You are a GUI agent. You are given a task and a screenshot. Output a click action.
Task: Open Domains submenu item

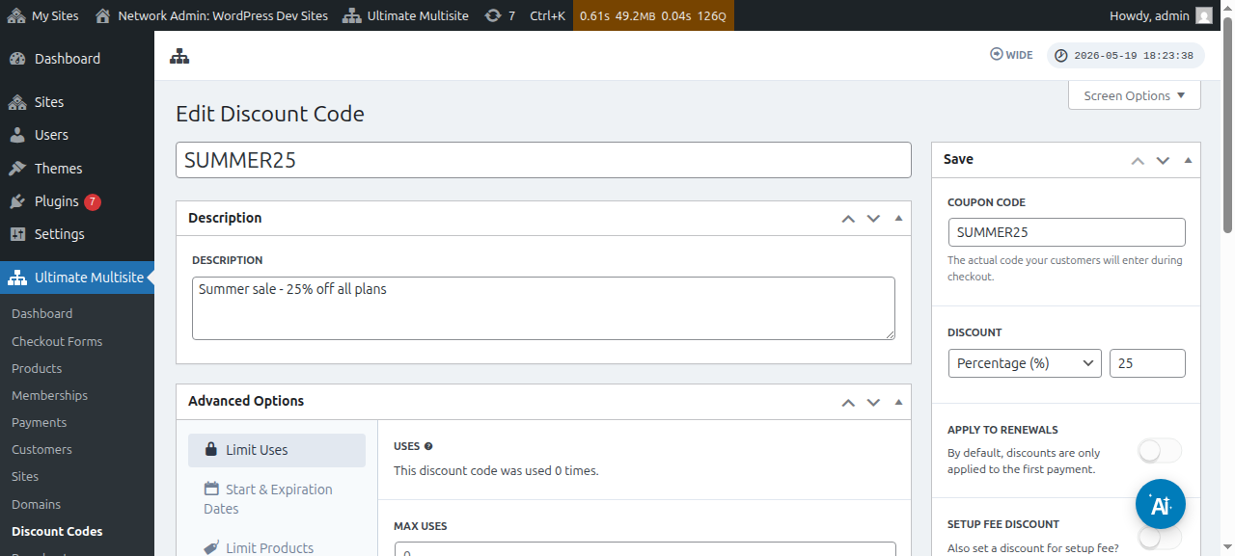tap(37, 504)
